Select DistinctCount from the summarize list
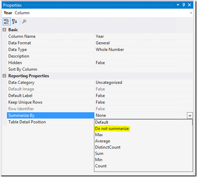197x177 pixels. (108, 147)
